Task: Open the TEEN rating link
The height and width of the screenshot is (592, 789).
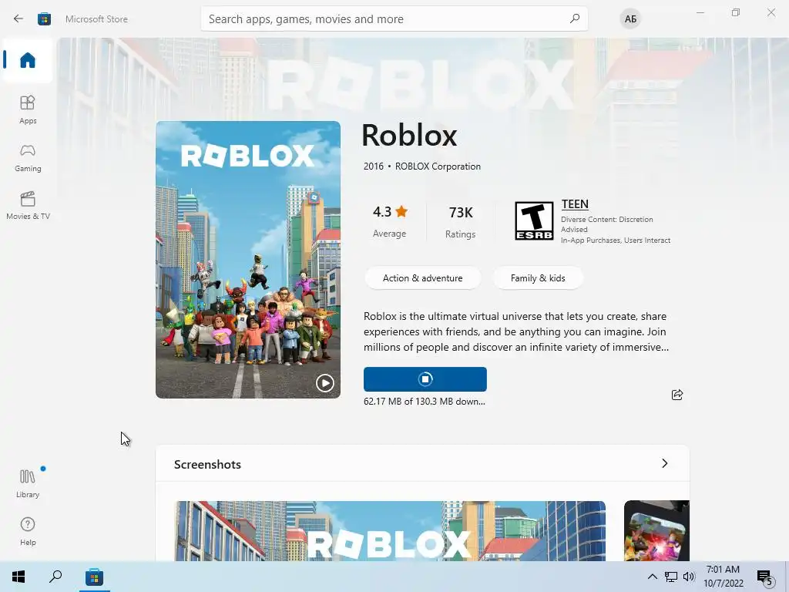Action: point(575,203)
